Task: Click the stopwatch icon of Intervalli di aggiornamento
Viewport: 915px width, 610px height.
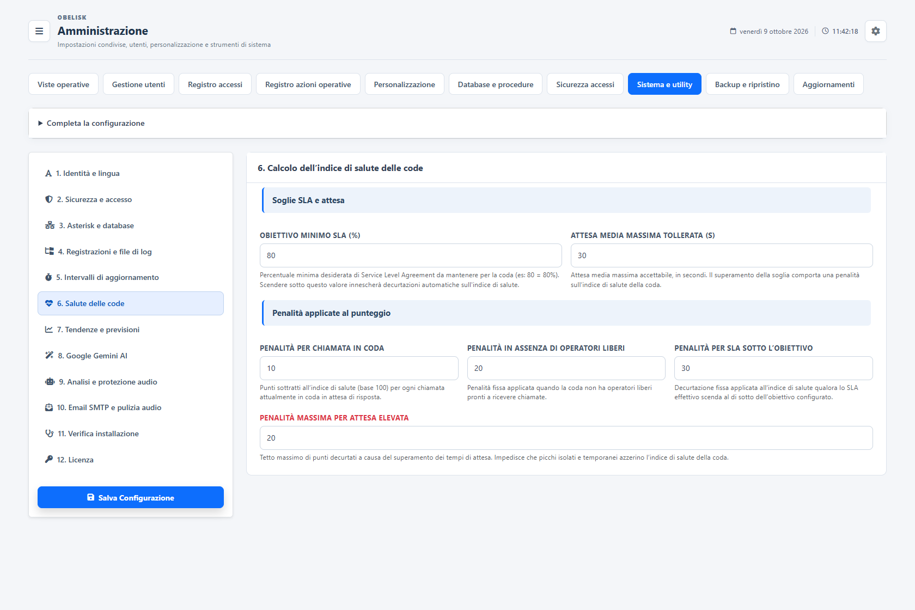Action: click(x=48, y=277)
